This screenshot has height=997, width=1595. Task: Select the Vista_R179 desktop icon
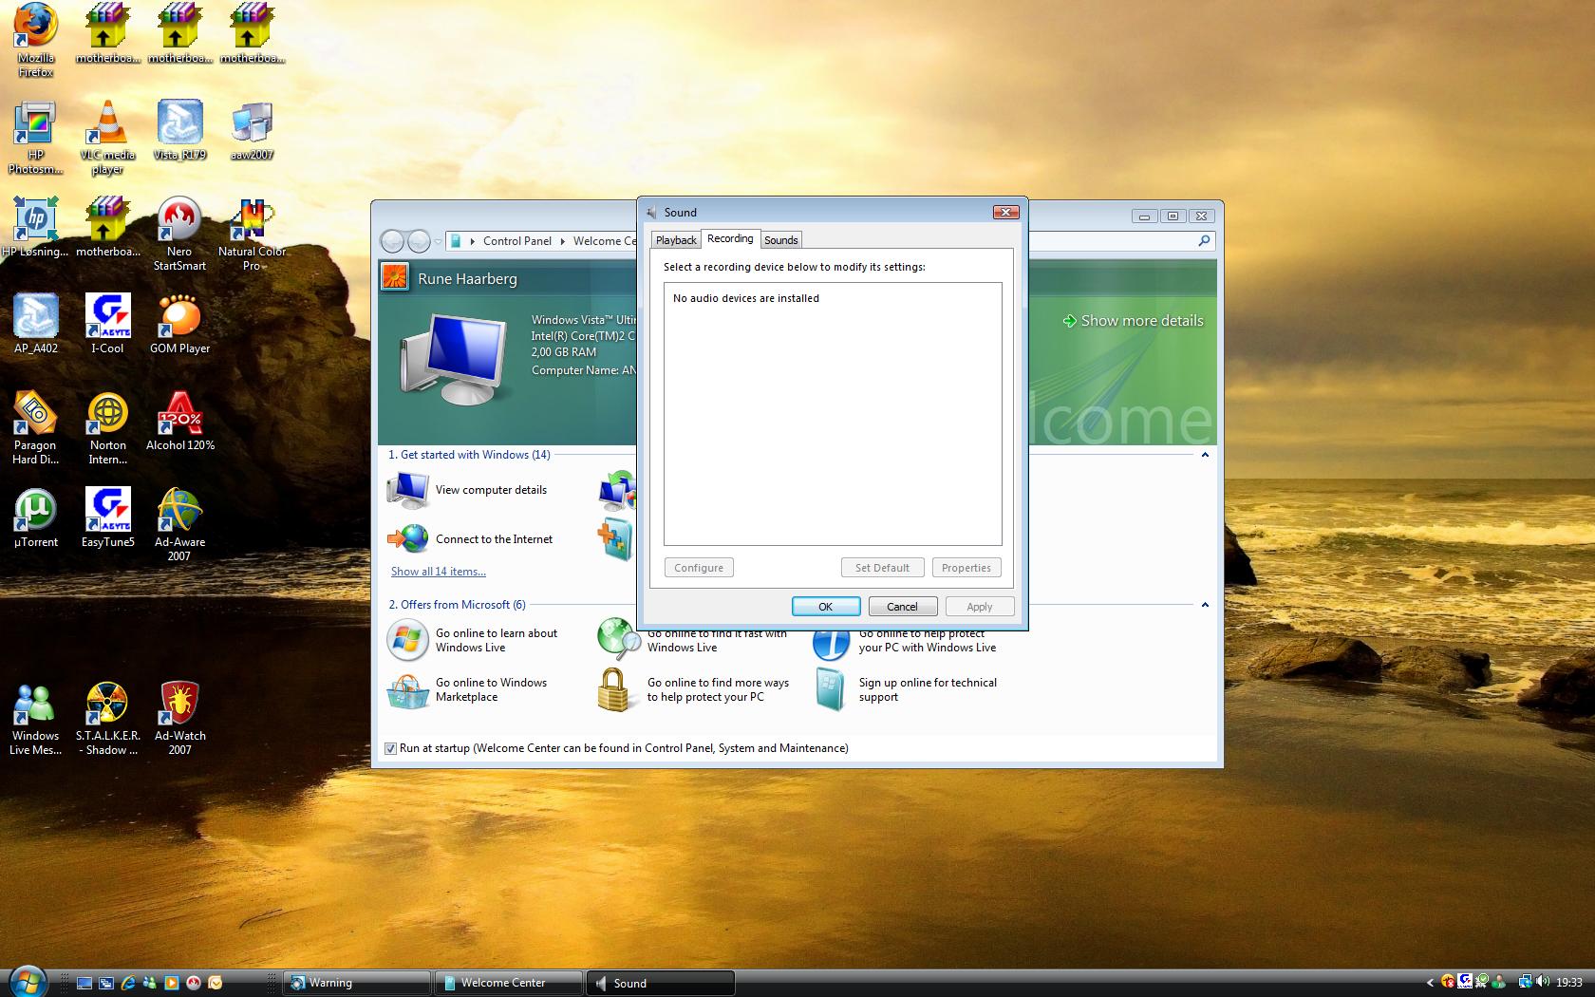(x=179, y=130)
